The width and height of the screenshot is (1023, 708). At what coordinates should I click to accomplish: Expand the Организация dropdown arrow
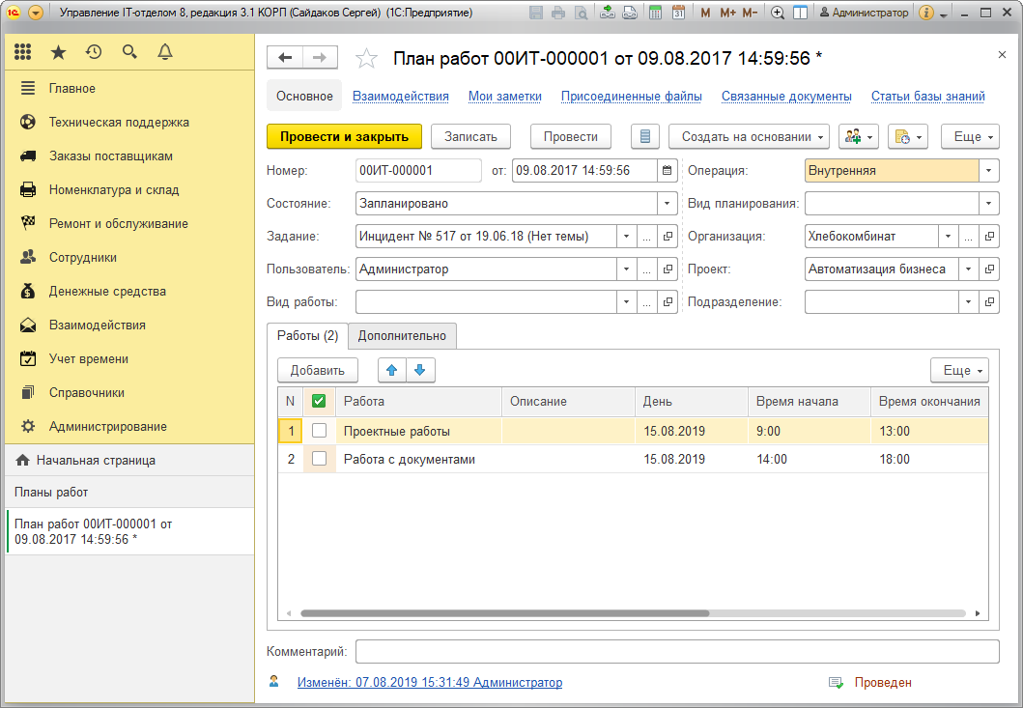[948, 237]
